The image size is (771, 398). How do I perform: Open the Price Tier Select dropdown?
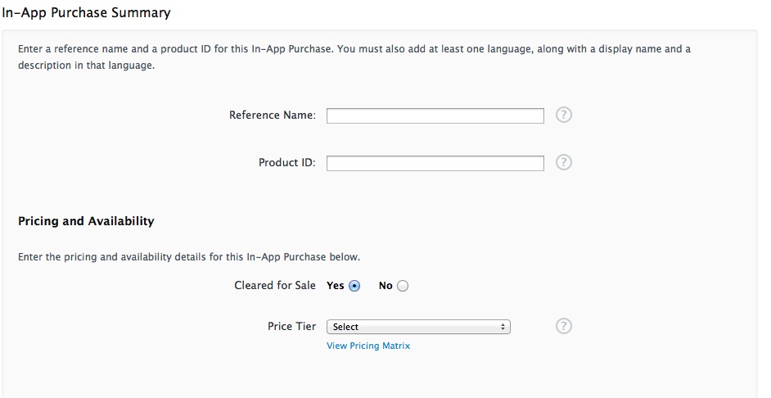(x=418, y=327)
